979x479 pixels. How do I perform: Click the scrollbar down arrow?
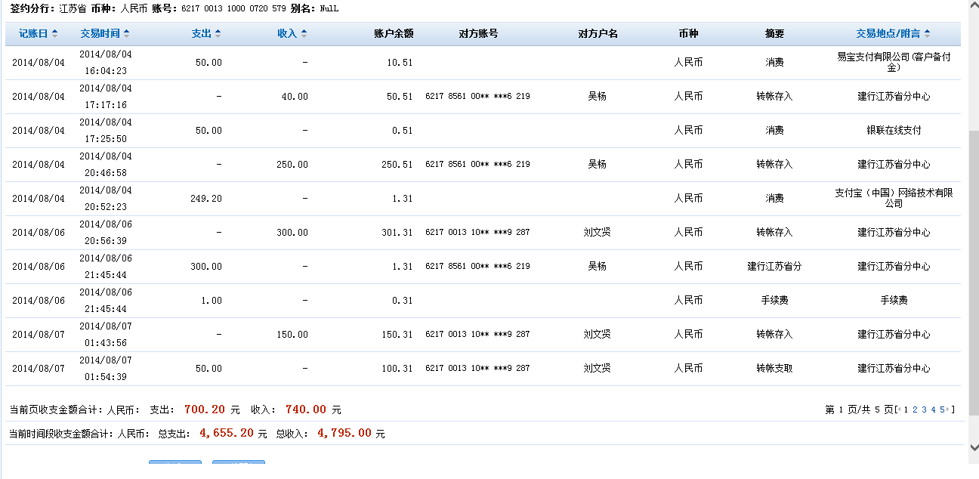point(973,447)
